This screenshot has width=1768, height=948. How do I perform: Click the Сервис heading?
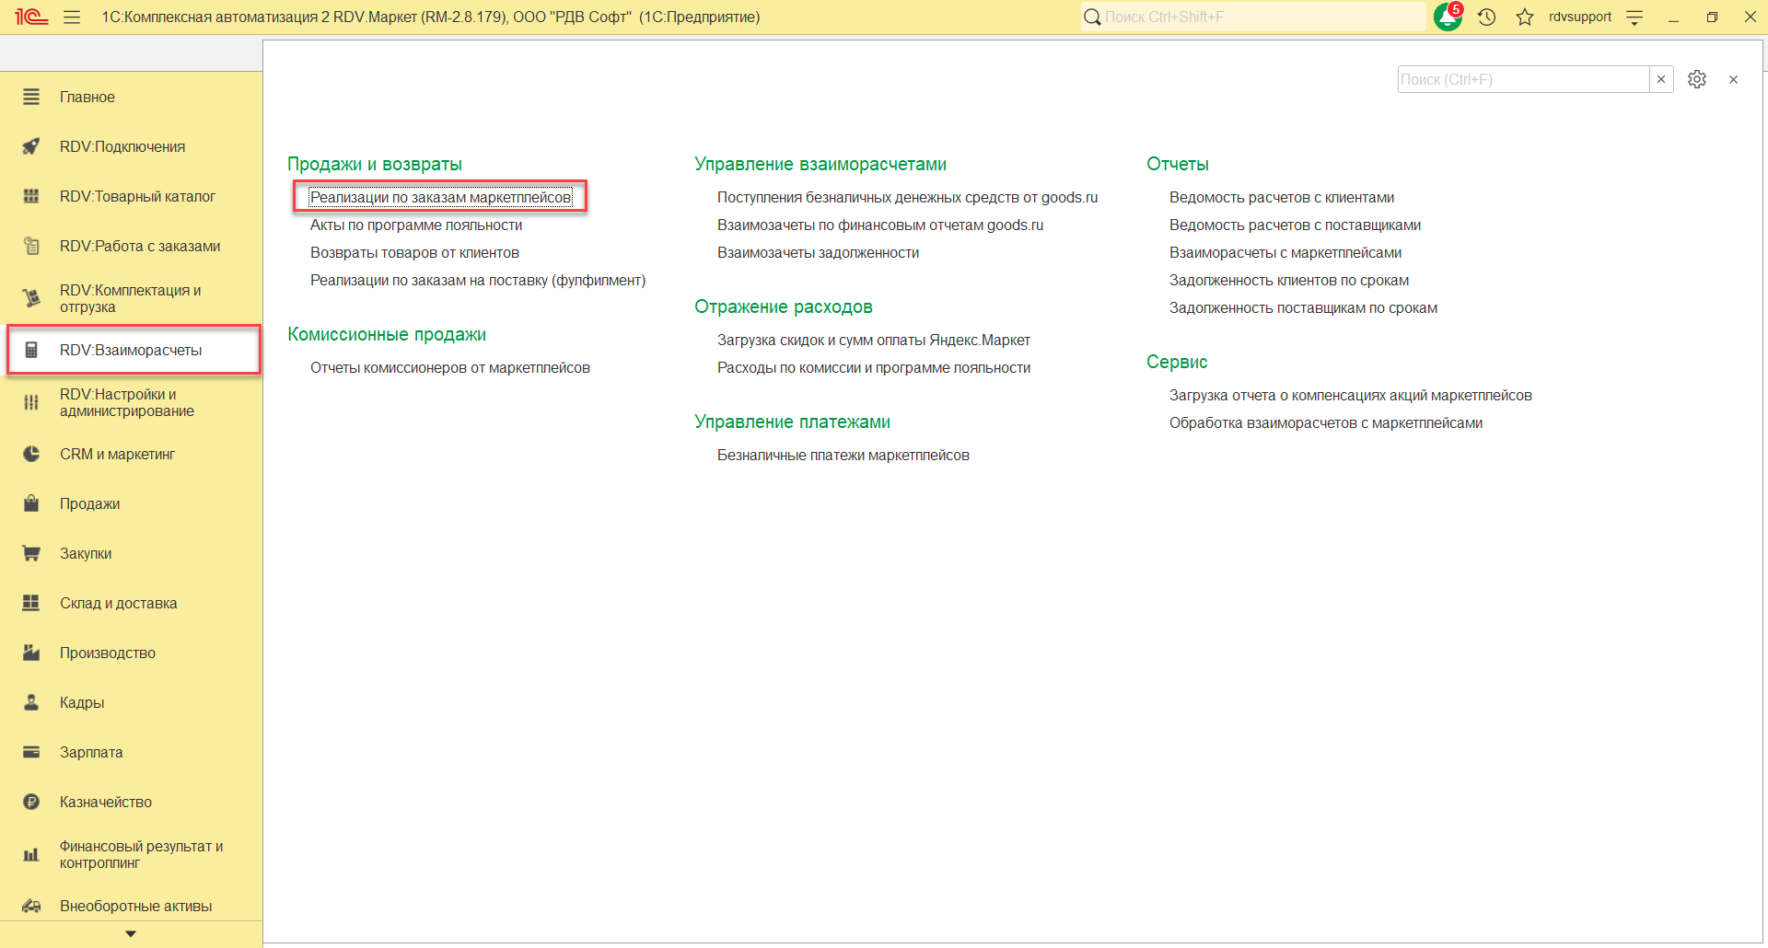(1177, 362)
